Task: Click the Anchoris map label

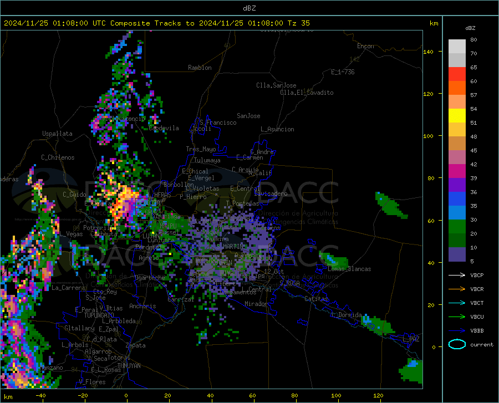Action: [142, 307]
